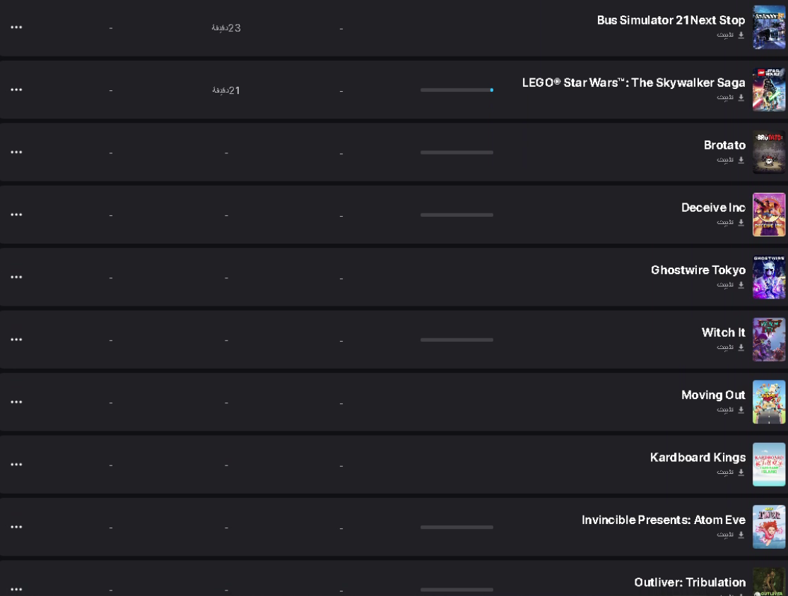This screenshot has width=788, height=596.
Task: Open the three-dot menu for Bus Simulator 21
Action: tap(16, 27)
